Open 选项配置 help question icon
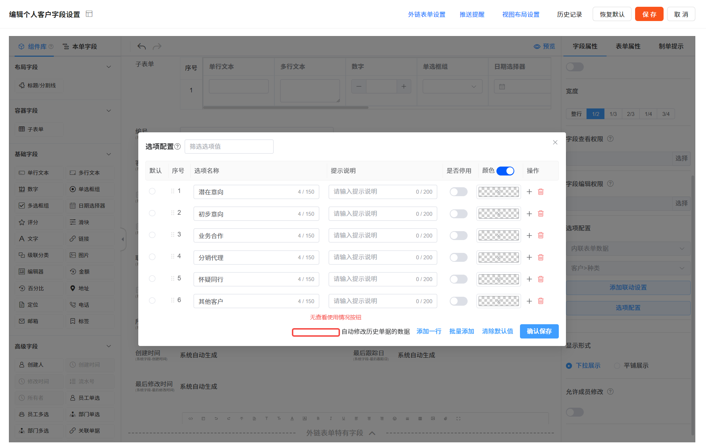The width and height of the screenshot is (706, 443). 177,147
